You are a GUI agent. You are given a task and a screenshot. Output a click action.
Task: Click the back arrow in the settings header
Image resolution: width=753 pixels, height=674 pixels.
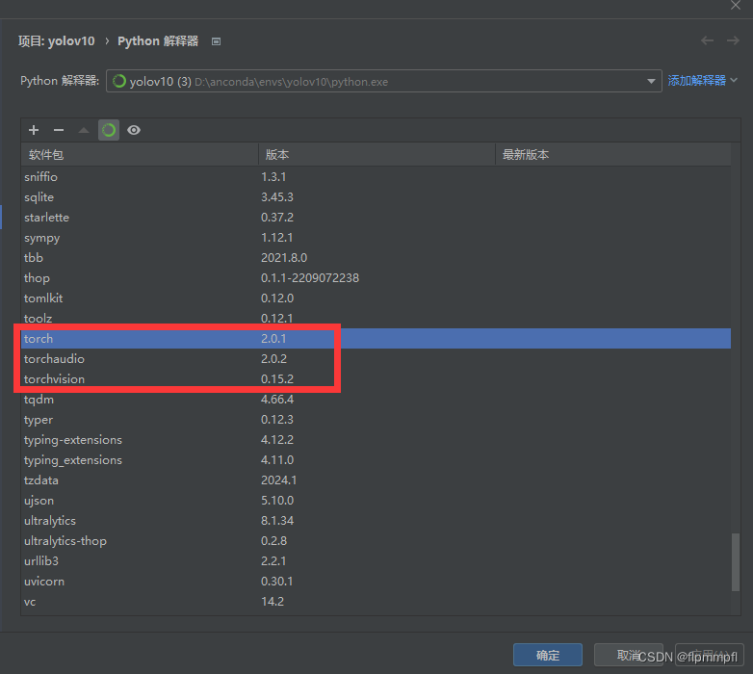pyautogui.click(x=707, y=40)
